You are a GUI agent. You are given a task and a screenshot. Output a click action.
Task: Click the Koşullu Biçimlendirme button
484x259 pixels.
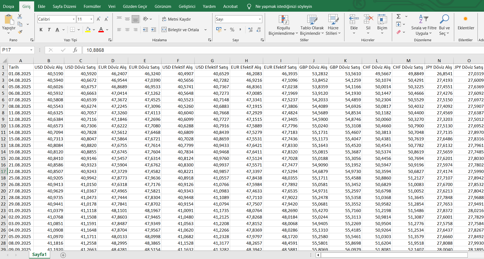283,25
